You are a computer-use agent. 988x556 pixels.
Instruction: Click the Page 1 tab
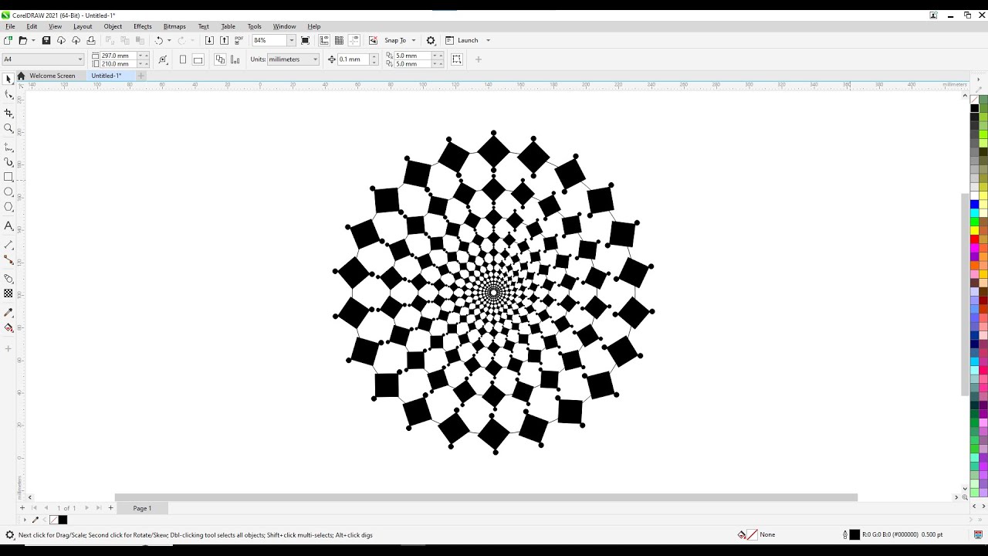coord(142,508)
